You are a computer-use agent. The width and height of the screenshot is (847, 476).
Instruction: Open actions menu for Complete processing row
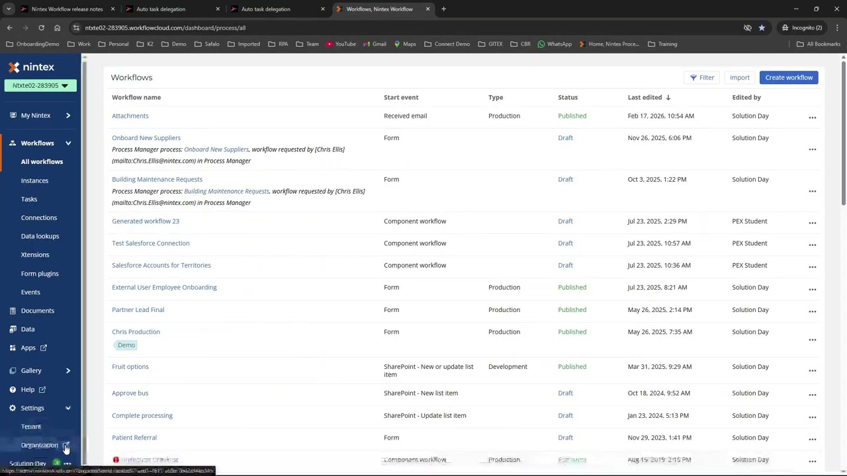click(812, 417)
